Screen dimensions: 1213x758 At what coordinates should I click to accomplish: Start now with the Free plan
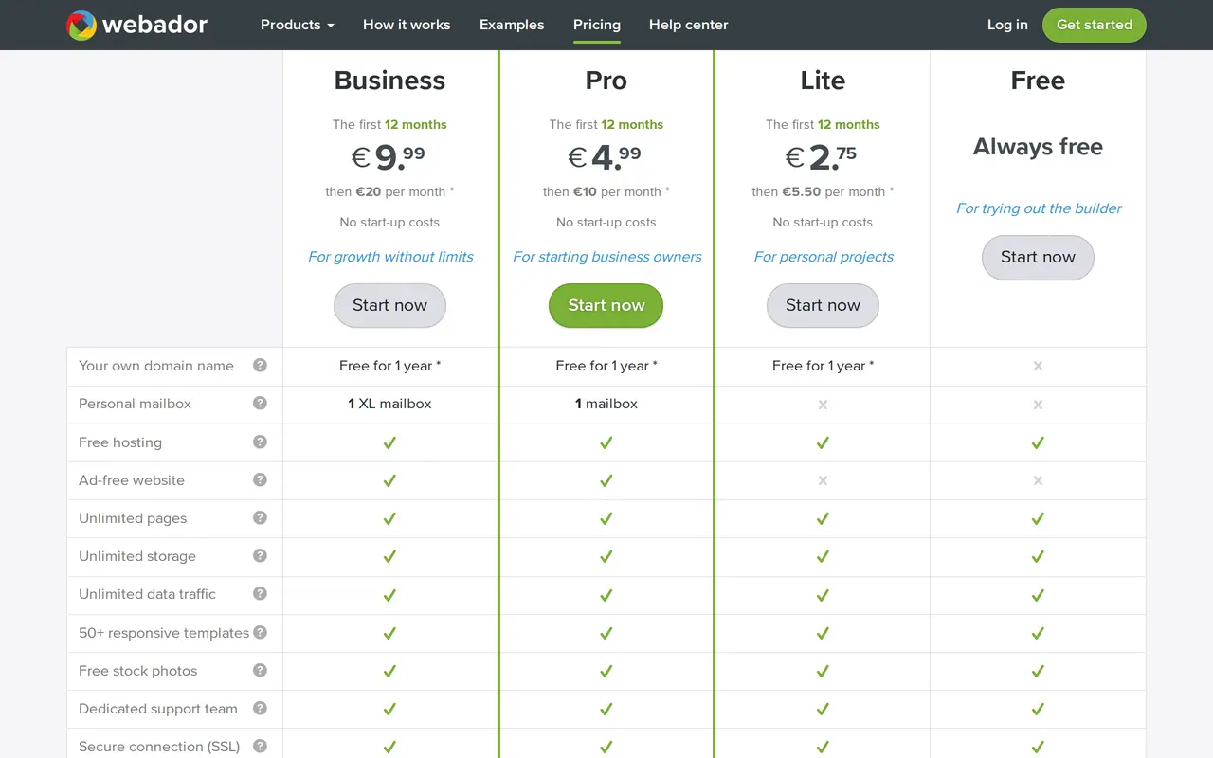coord(1038,257)
